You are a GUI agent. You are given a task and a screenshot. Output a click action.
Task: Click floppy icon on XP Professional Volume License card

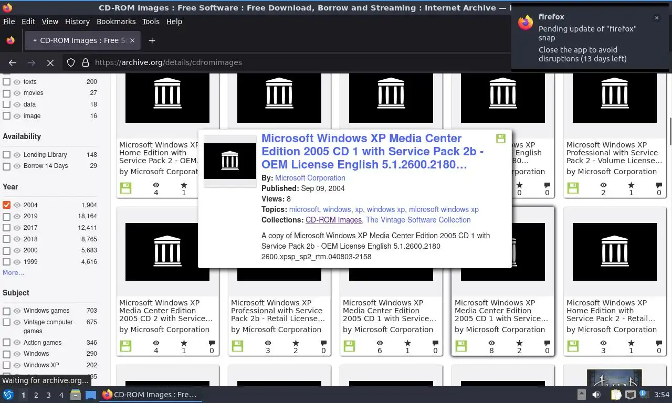coord(573,188)
